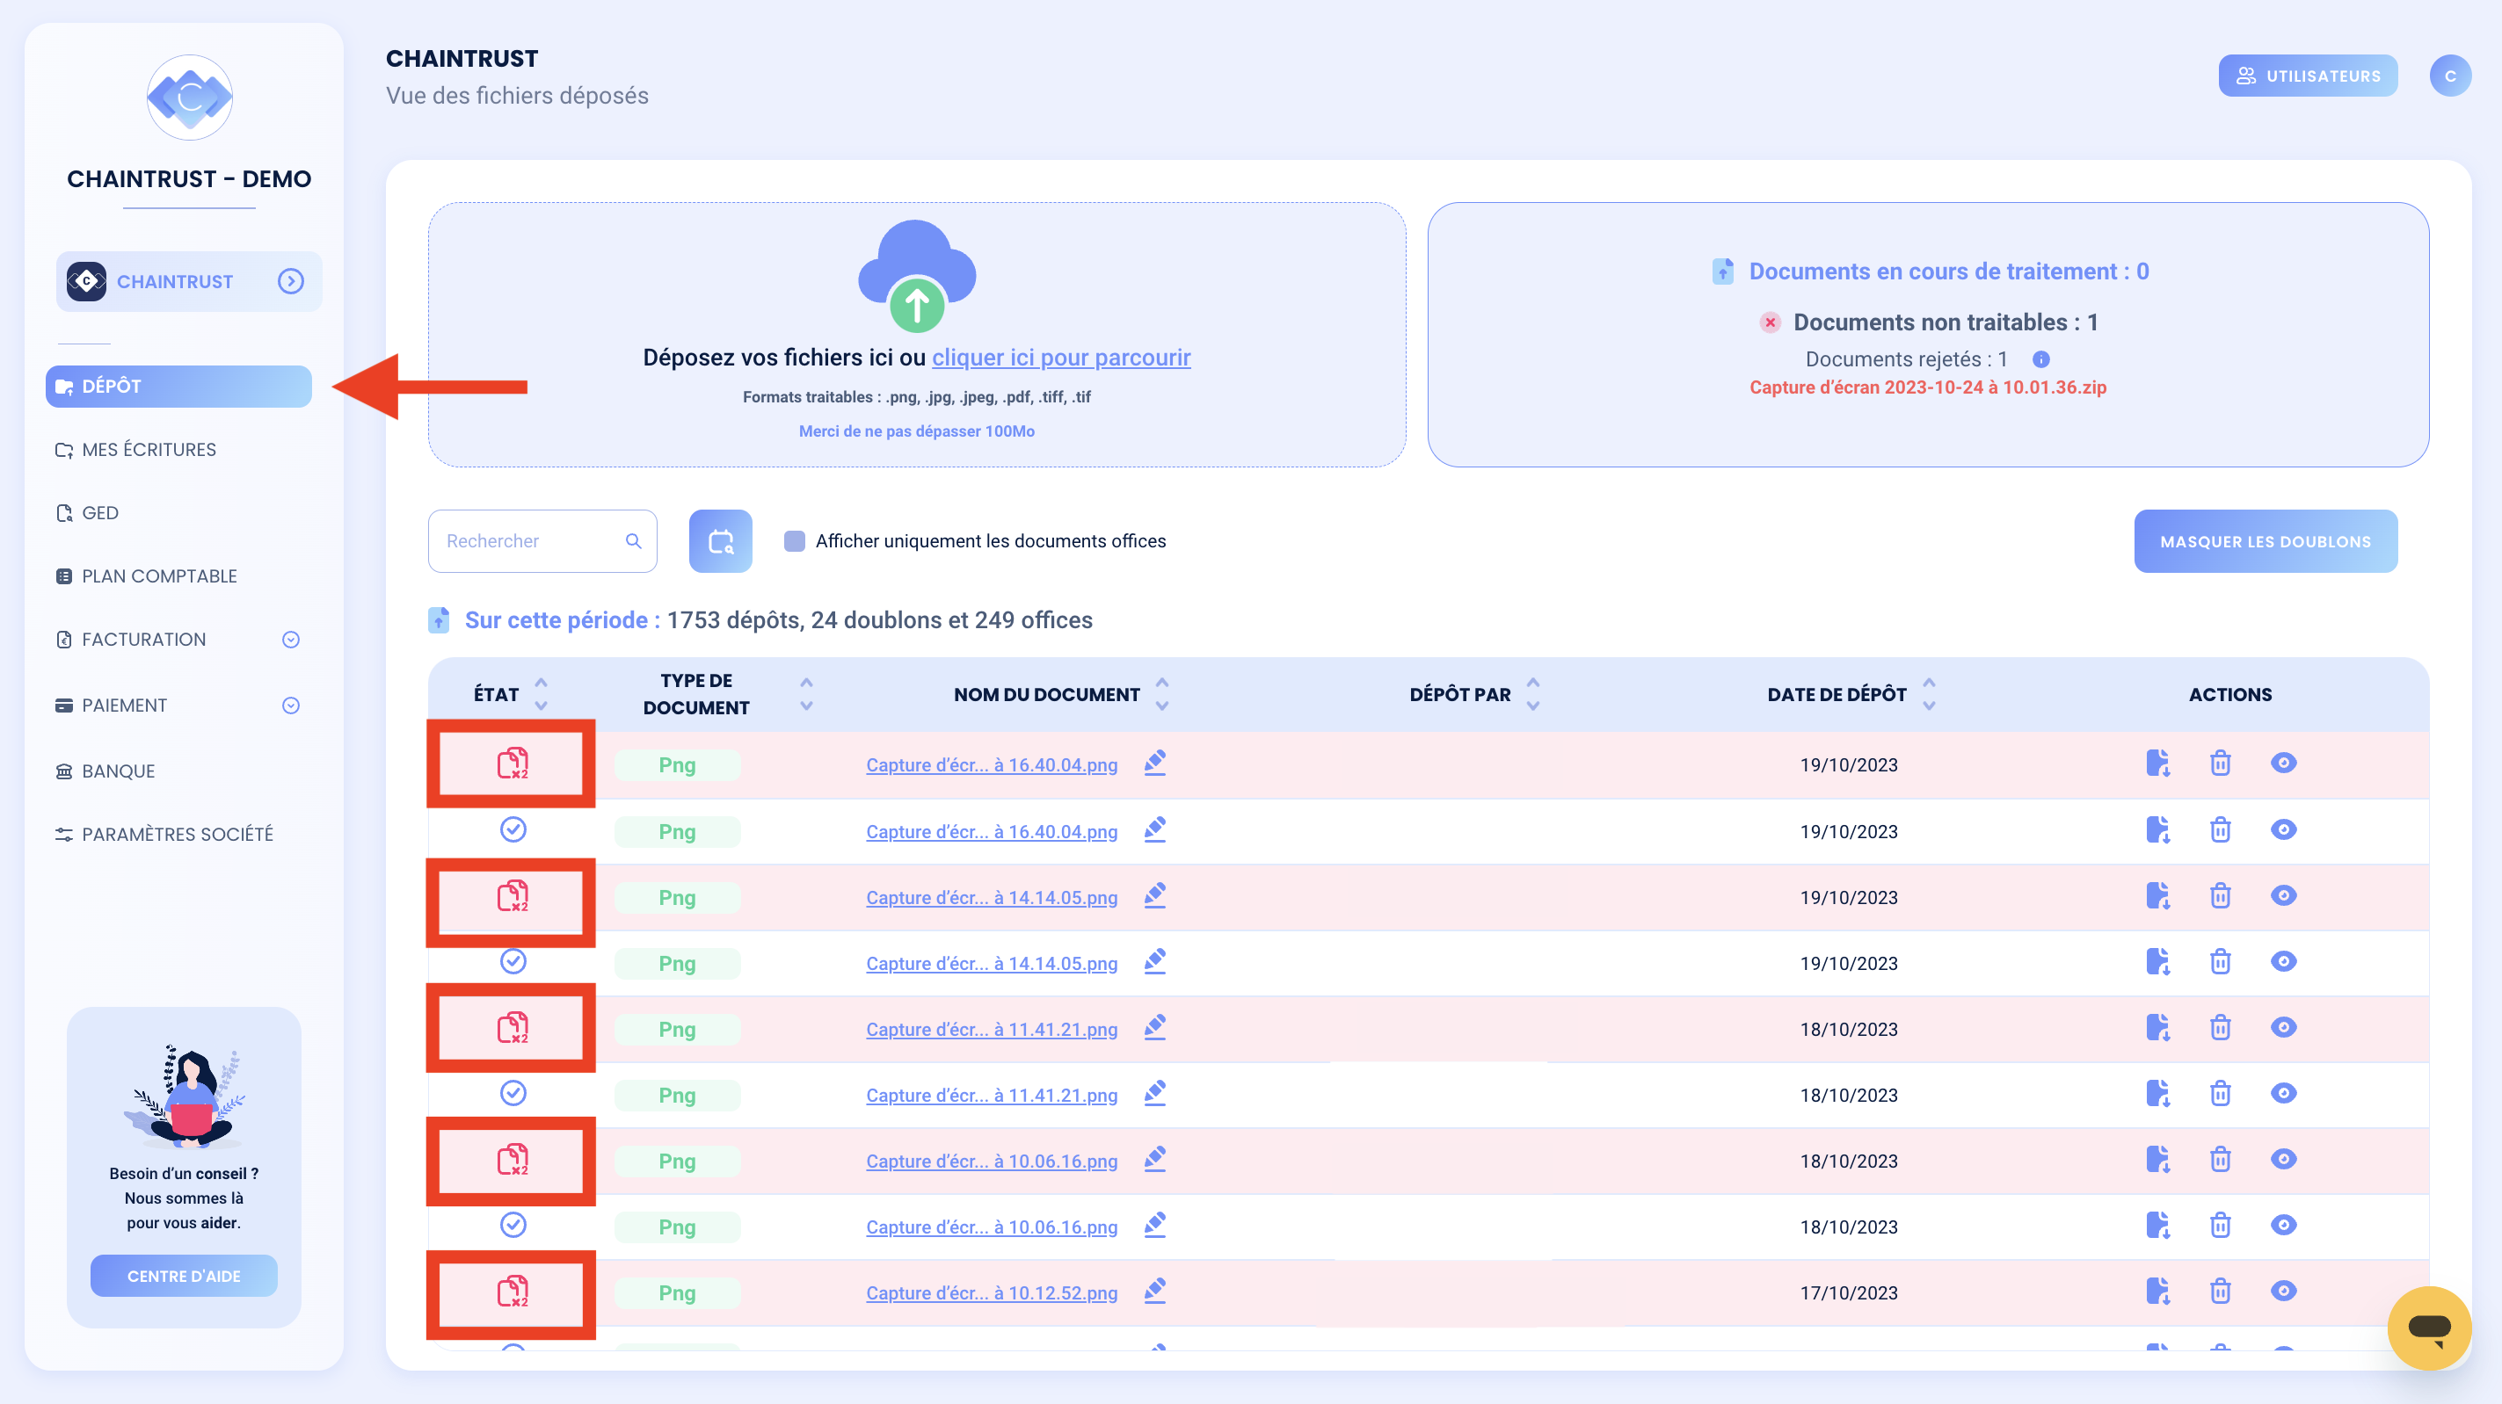The width and height of the screenshot is (2502, 1404).
Task: Expand the Facturation submenu chevron
Action: tap(290, 640)
